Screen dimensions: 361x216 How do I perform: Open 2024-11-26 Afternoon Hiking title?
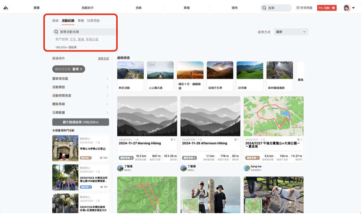[204, 143]
